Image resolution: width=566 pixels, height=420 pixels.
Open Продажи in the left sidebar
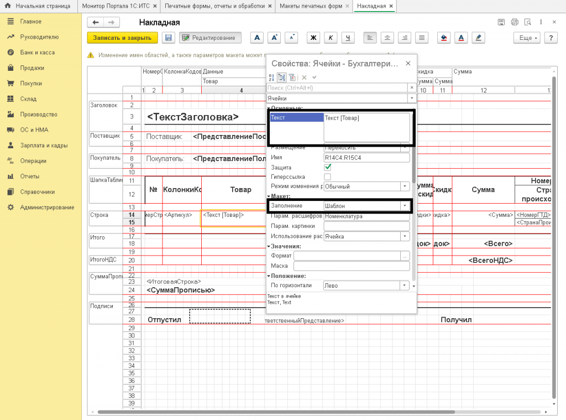(x=32, y=68)
